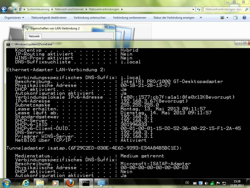The height and width of the screenshot is (188, 250).
Task: Open Windows Media Player in taskbar
Action: 55,183
